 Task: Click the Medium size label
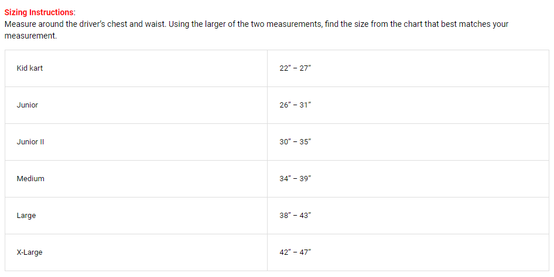click(x=30, y=179)
